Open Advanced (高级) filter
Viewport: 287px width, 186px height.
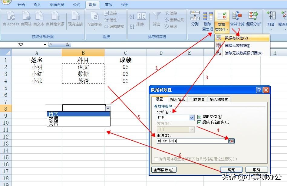click(x=170, y=27)
